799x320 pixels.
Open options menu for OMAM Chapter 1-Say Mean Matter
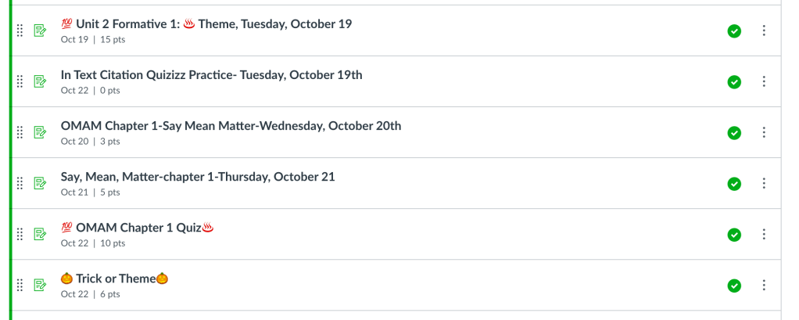[x=764, y=132]
